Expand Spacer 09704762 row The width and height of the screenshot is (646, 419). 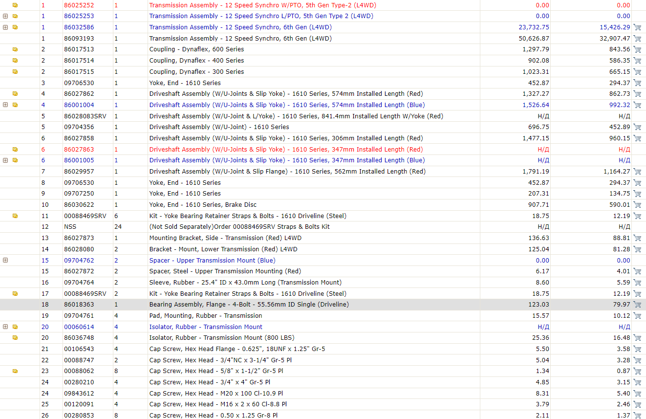[5, 261]
